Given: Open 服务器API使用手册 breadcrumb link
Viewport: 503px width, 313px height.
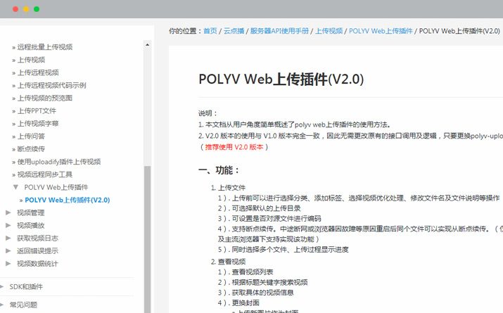Looking at the screenshot, I should coord(279,31).
